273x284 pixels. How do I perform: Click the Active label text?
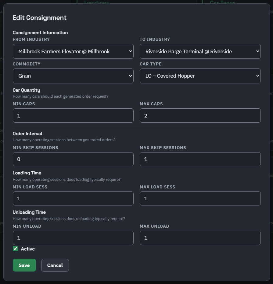tap(28, 249)
